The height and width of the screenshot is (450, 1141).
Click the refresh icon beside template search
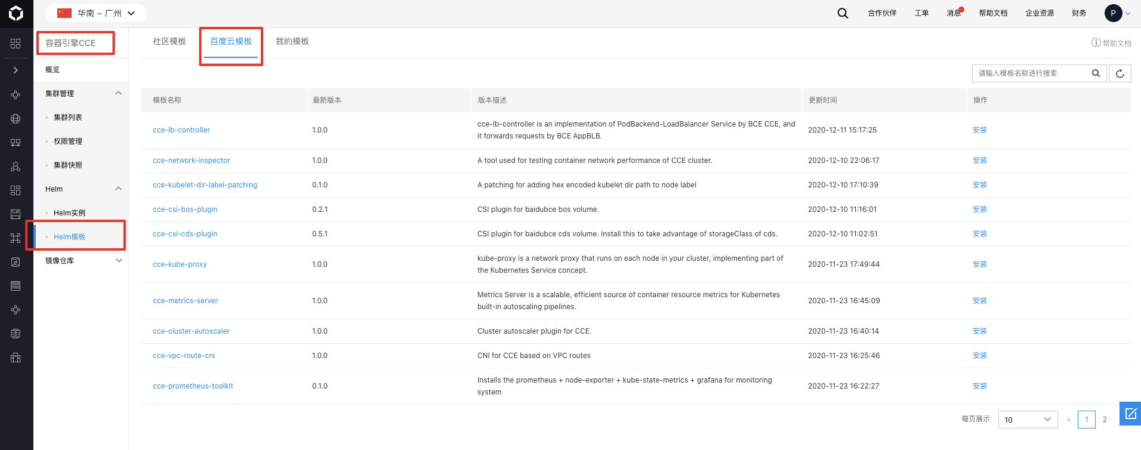click(x=1120, y=73)
